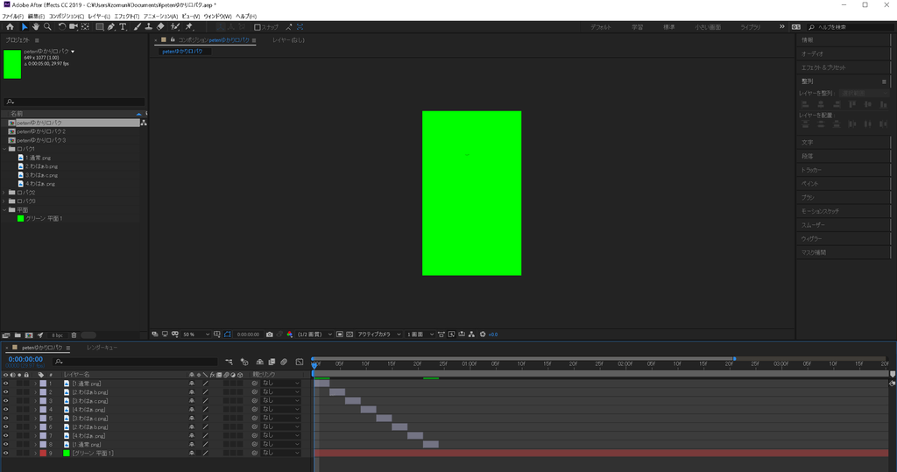897x472 pixels.
Task: Toggle visibility eye of layer 4
Action: click(6, 410)
